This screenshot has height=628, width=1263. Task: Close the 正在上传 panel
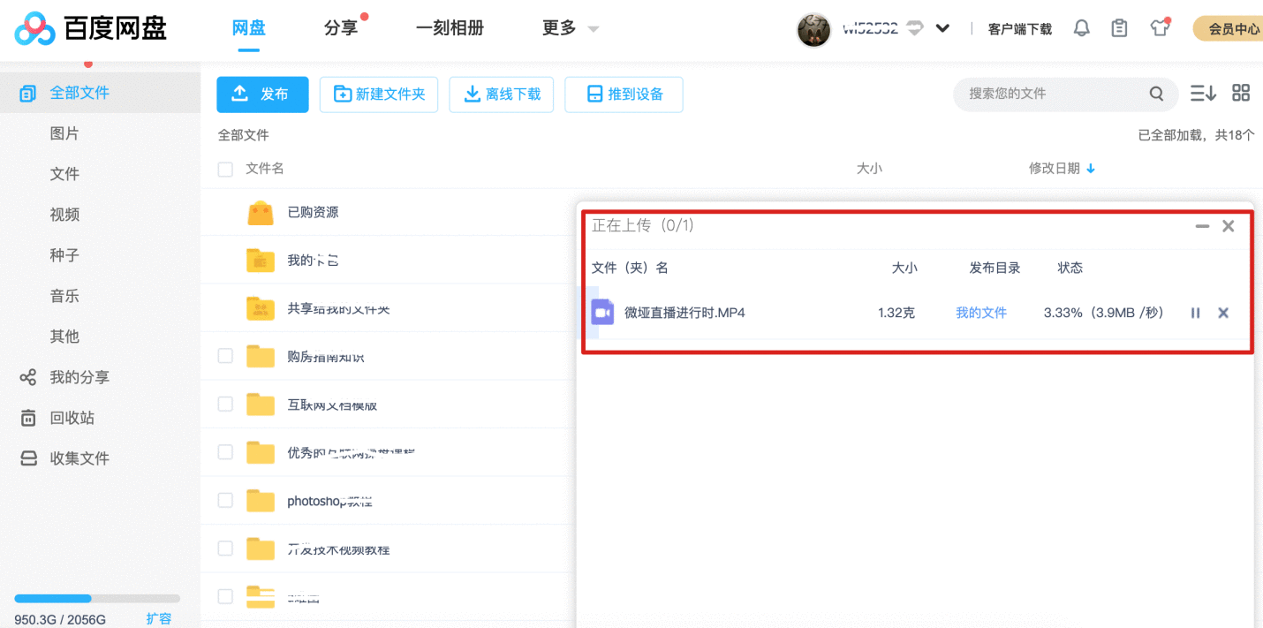point(1228,226)
